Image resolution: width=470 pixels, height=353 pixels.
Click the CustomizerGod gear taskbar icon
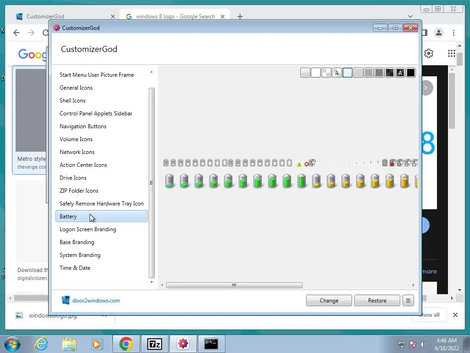click(x=183, y=344)
